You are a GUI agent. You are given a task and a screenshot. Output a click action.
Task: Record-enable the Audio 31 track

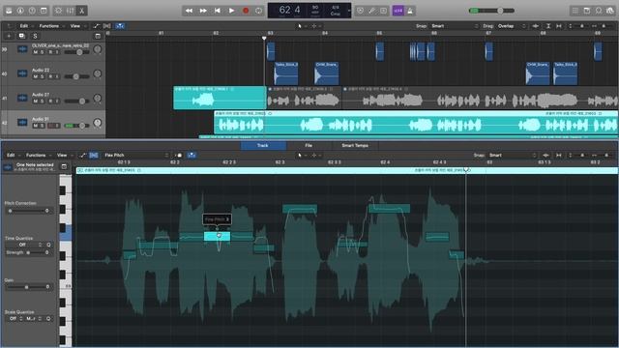(50, 126)
